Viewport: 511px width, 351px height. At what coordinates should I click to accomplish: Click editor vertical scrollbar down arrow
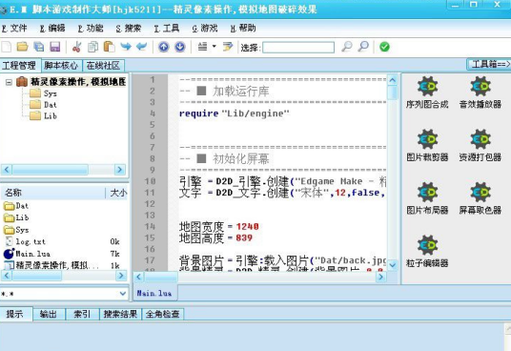pyautogui.click(x=393, y=265)
